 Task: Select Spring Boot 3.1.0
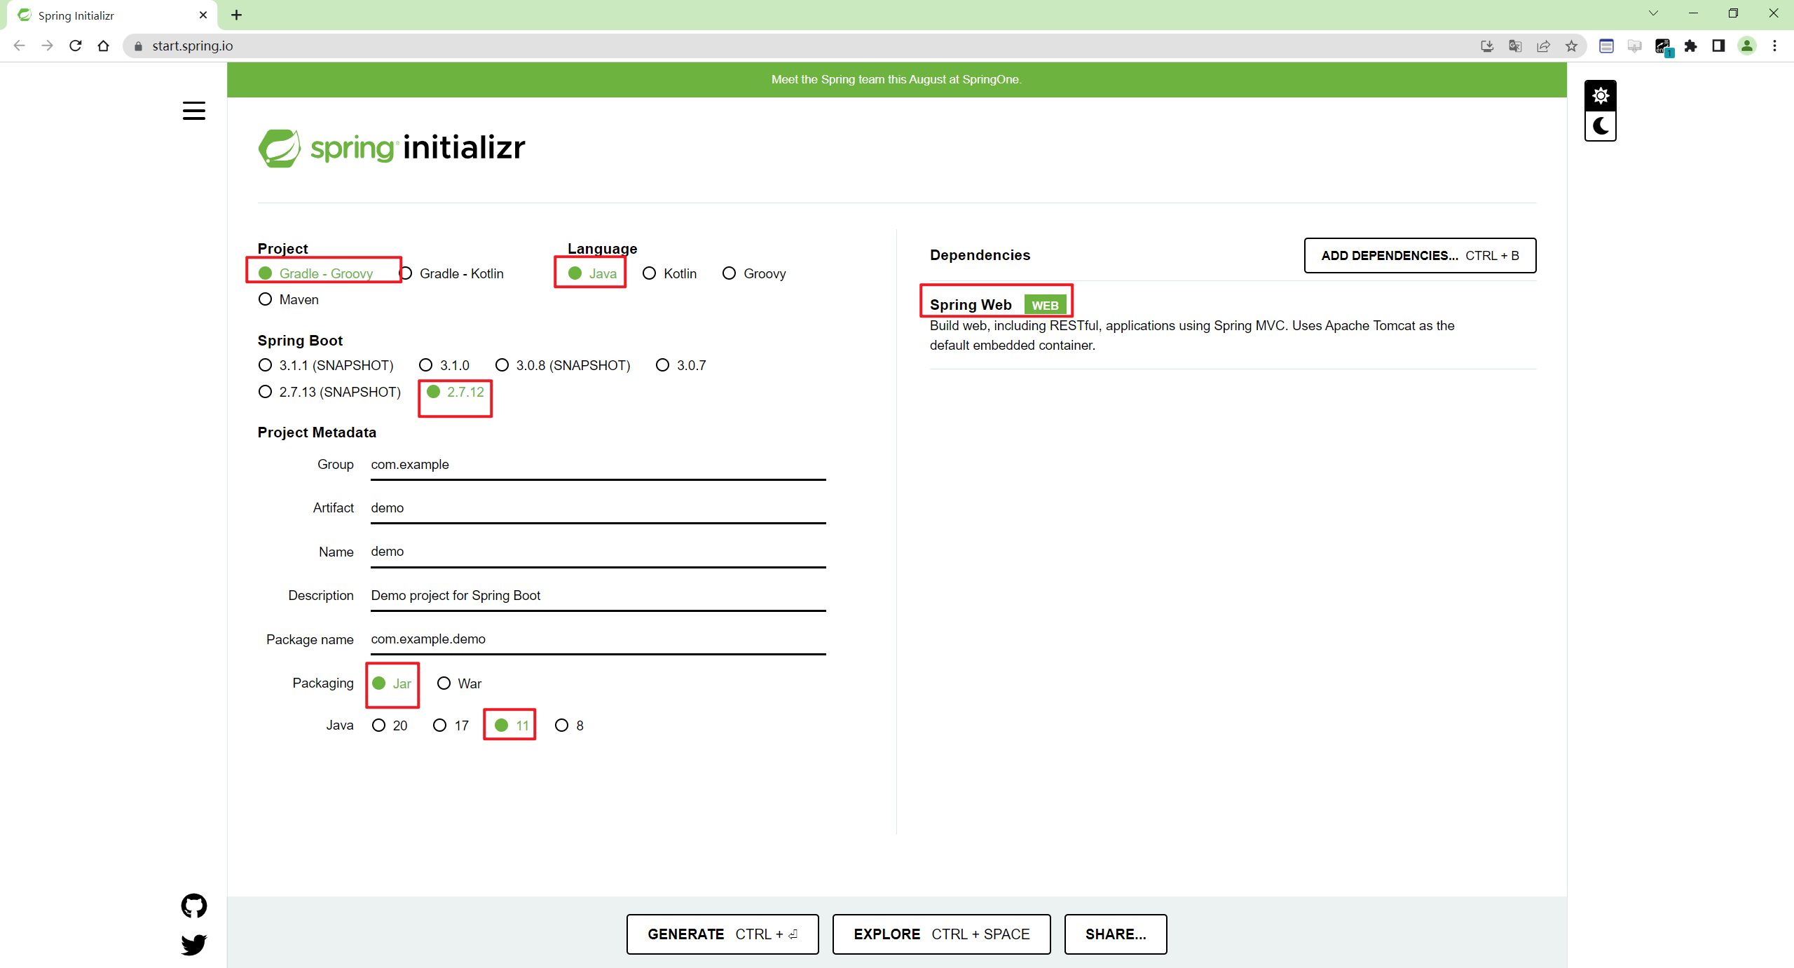444,365
